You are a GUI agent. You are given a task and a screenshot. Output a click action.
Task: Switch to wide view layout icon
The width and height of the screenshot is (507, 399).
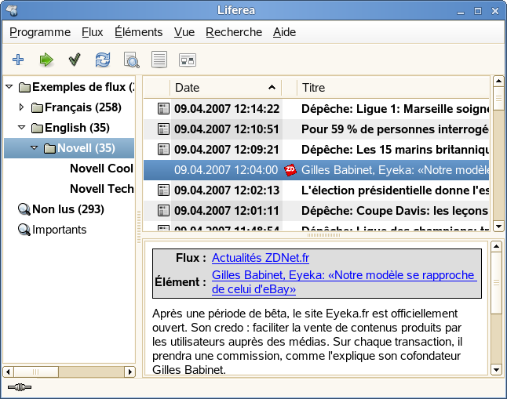(x=188, y=60)
